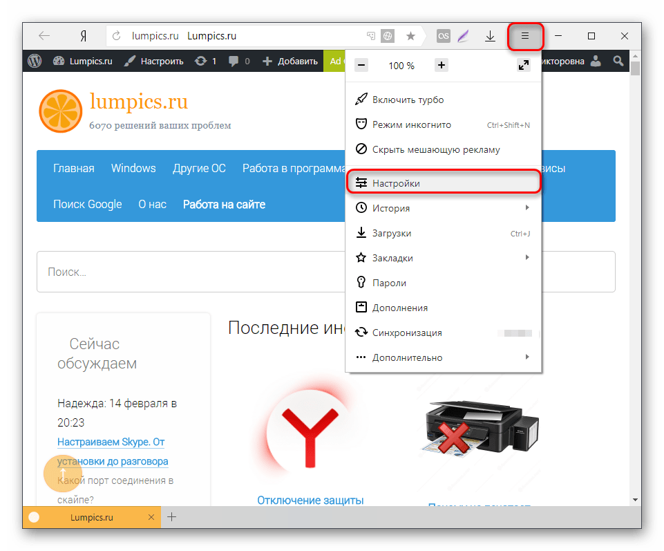Viewport: 664px width, 551px height.
Task: Click the Protect shield icon in address bar
Action: pyautogui.click(x=388, y=35)
